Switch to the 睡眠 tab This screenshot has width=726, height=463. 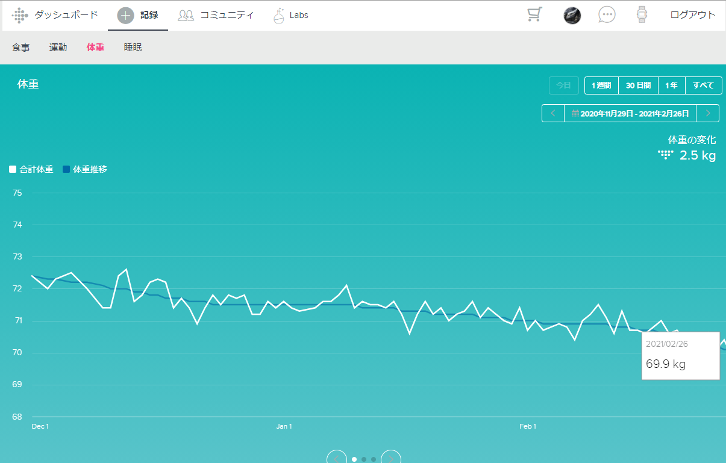point(133,48)
